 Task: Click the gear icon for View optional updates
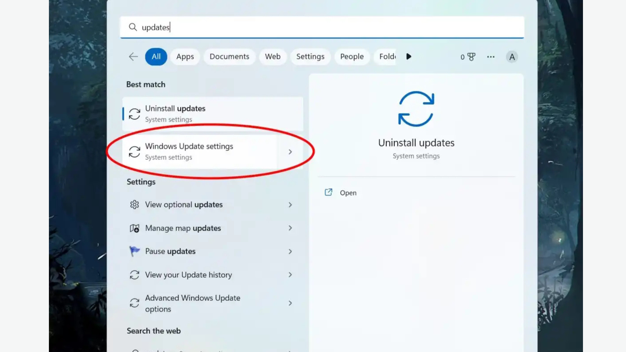[x=135, y=204]
